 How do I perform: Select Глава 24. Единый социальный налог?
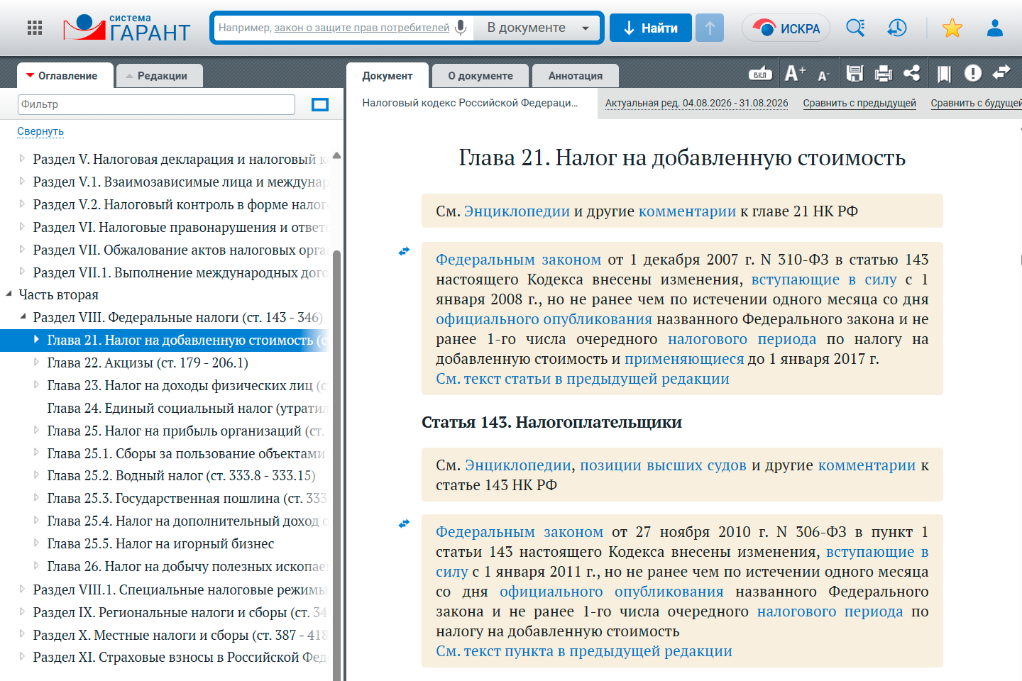click(187, 408)
